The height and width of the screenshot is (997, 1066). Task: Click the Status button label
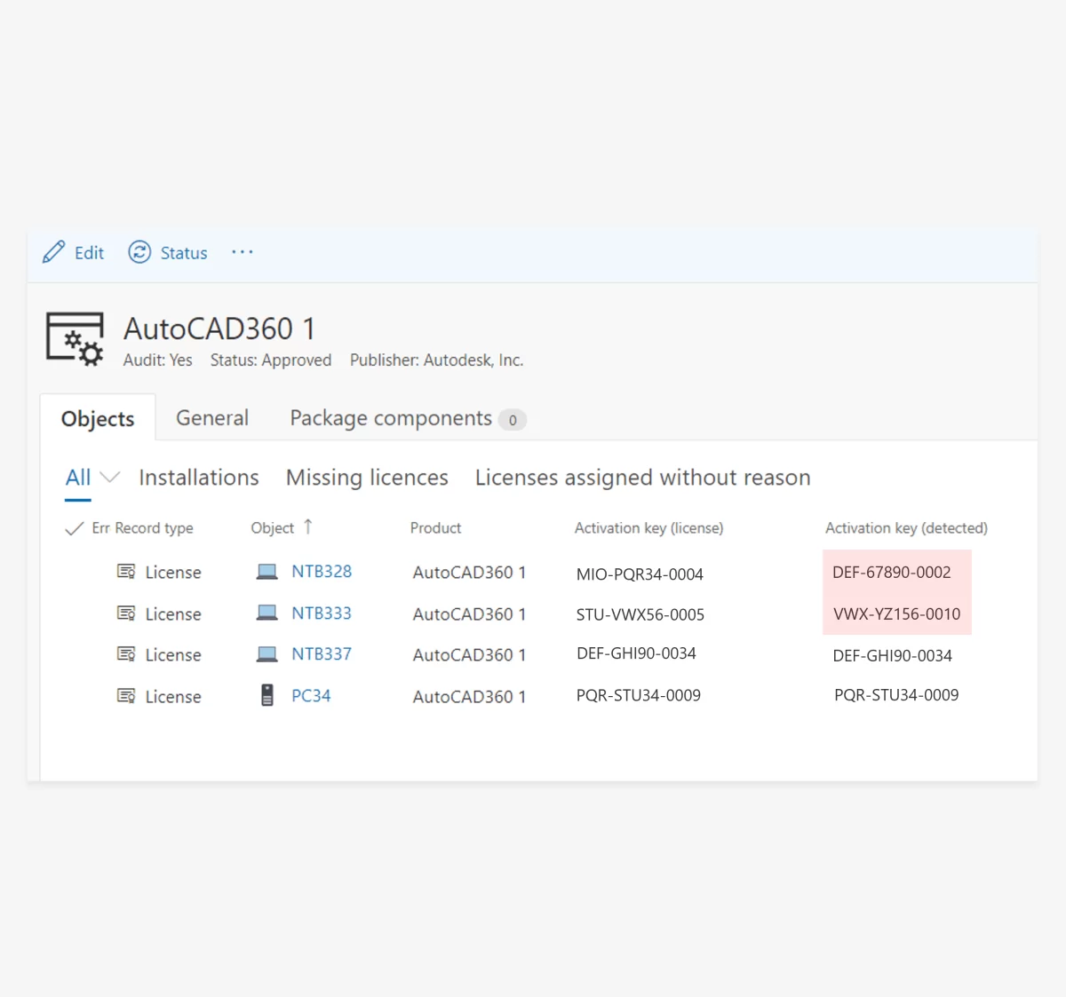pos(184,253)
